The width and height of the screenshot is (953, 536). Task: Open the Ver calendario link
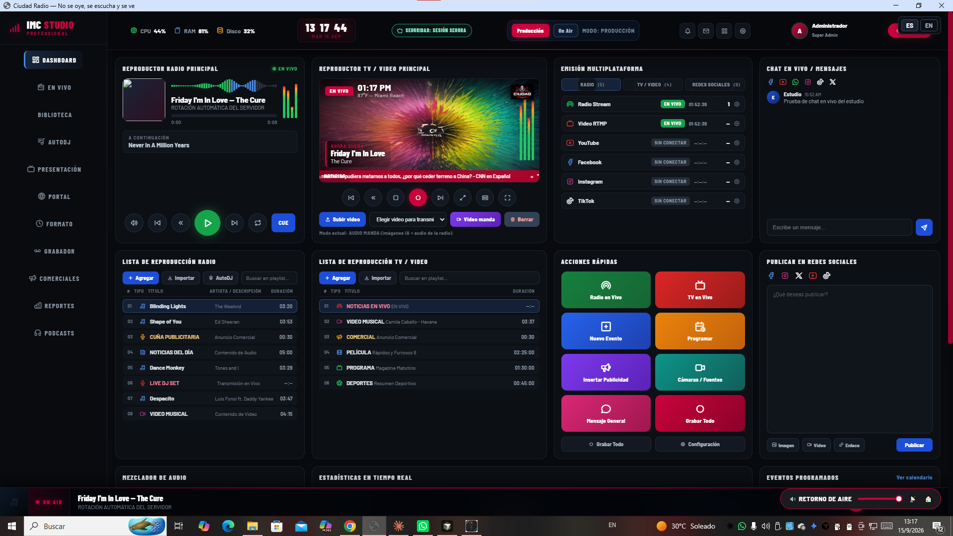point(914,477)
